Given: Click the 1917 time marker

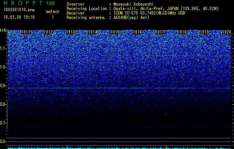Looking at the screenshot, I should tap(160, 32).
